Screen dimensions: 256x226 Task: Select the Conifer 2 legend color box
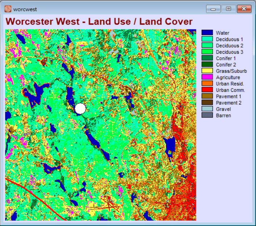click(207, 64)
